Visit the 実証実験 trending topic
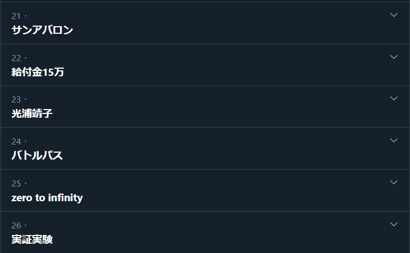Viewport: 410px width, 253px height. click(x=32, y=239)
